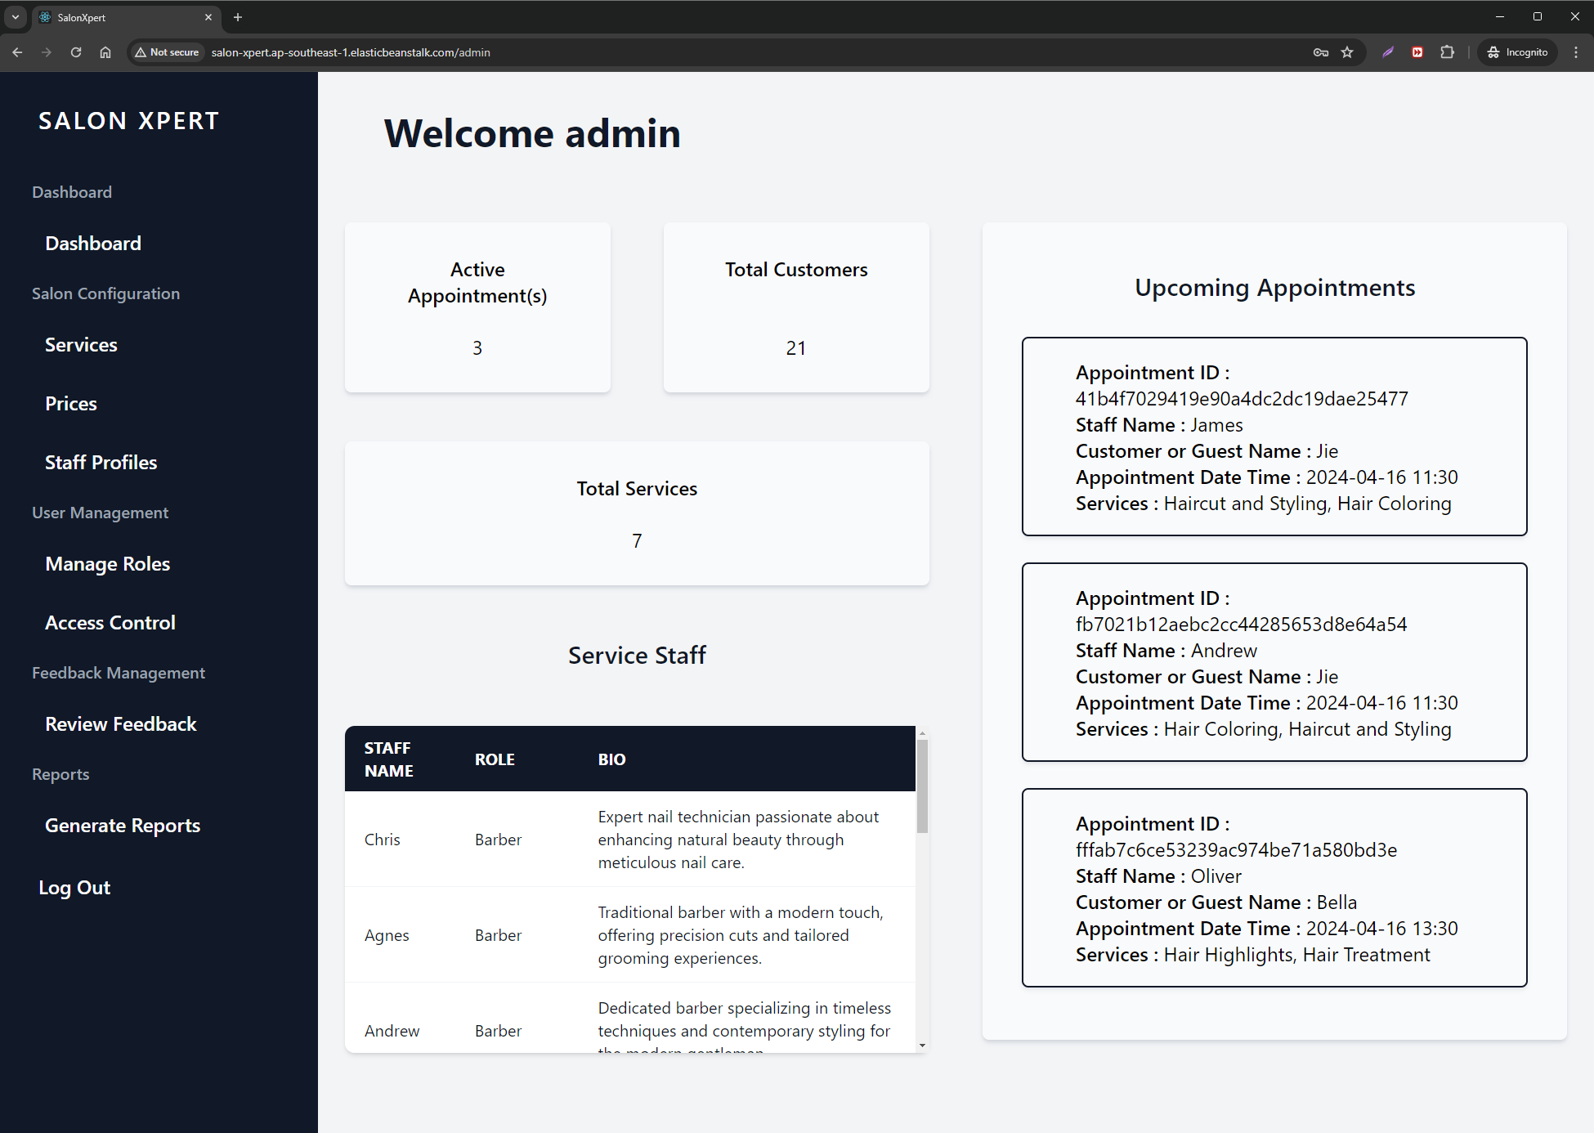Click the Dashboard sidebar icon
Screen dimensions: 1594x1133
(93, 243)
